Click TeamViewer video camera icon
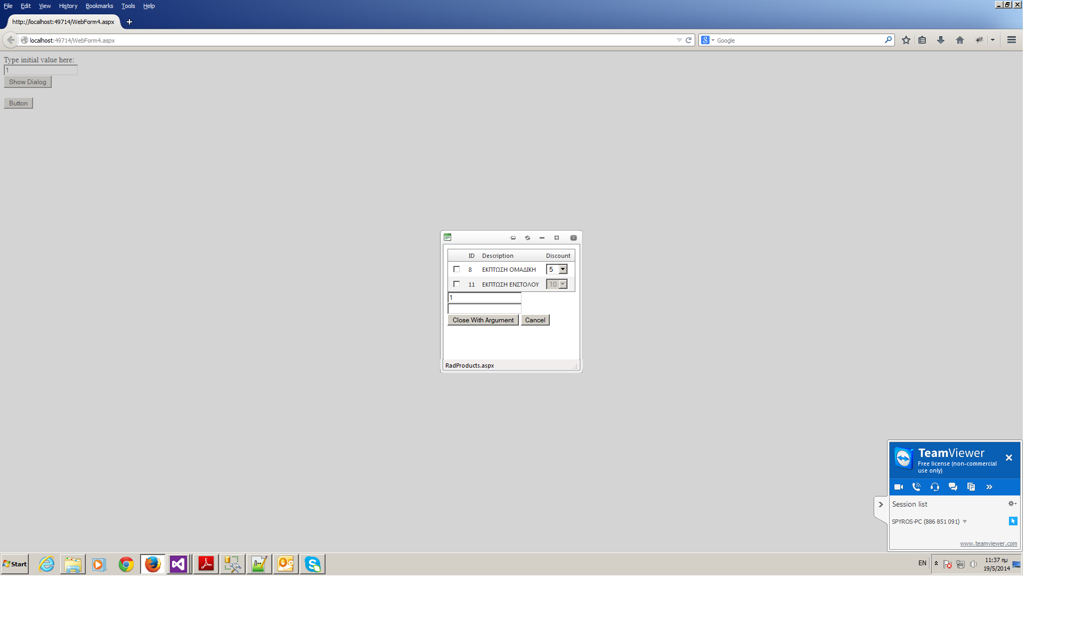Image resolution: width=1091 pixels, height=618 pixels. [x=899, y=487]
